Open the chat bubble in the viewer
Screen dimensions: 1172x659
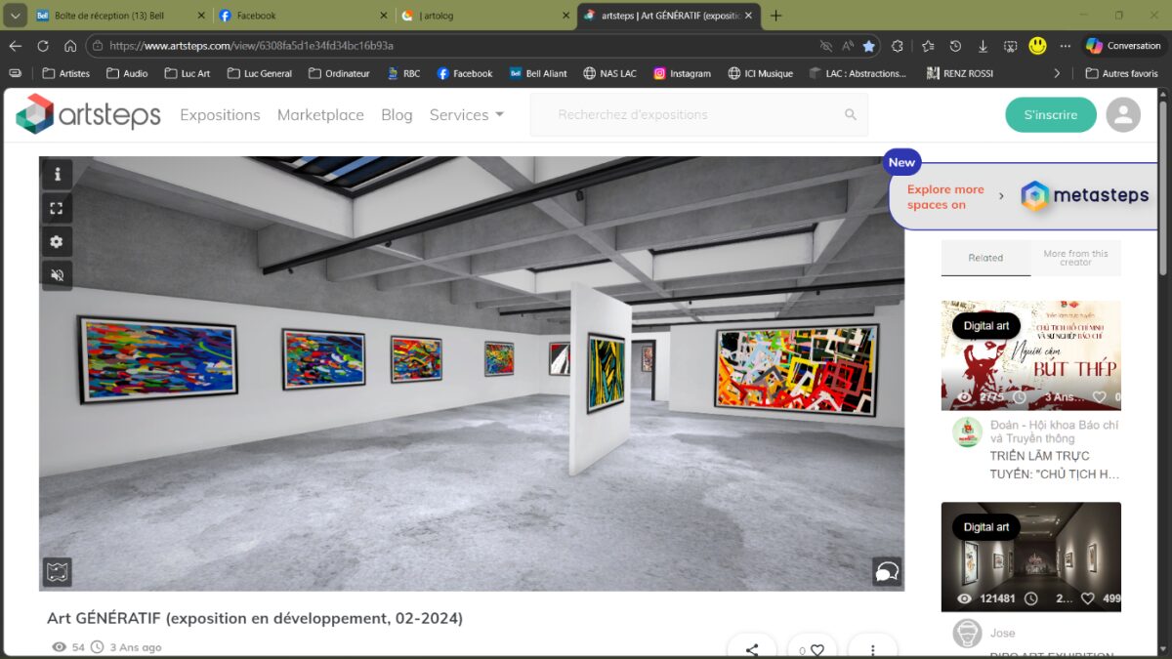click(x=886, y=571)
